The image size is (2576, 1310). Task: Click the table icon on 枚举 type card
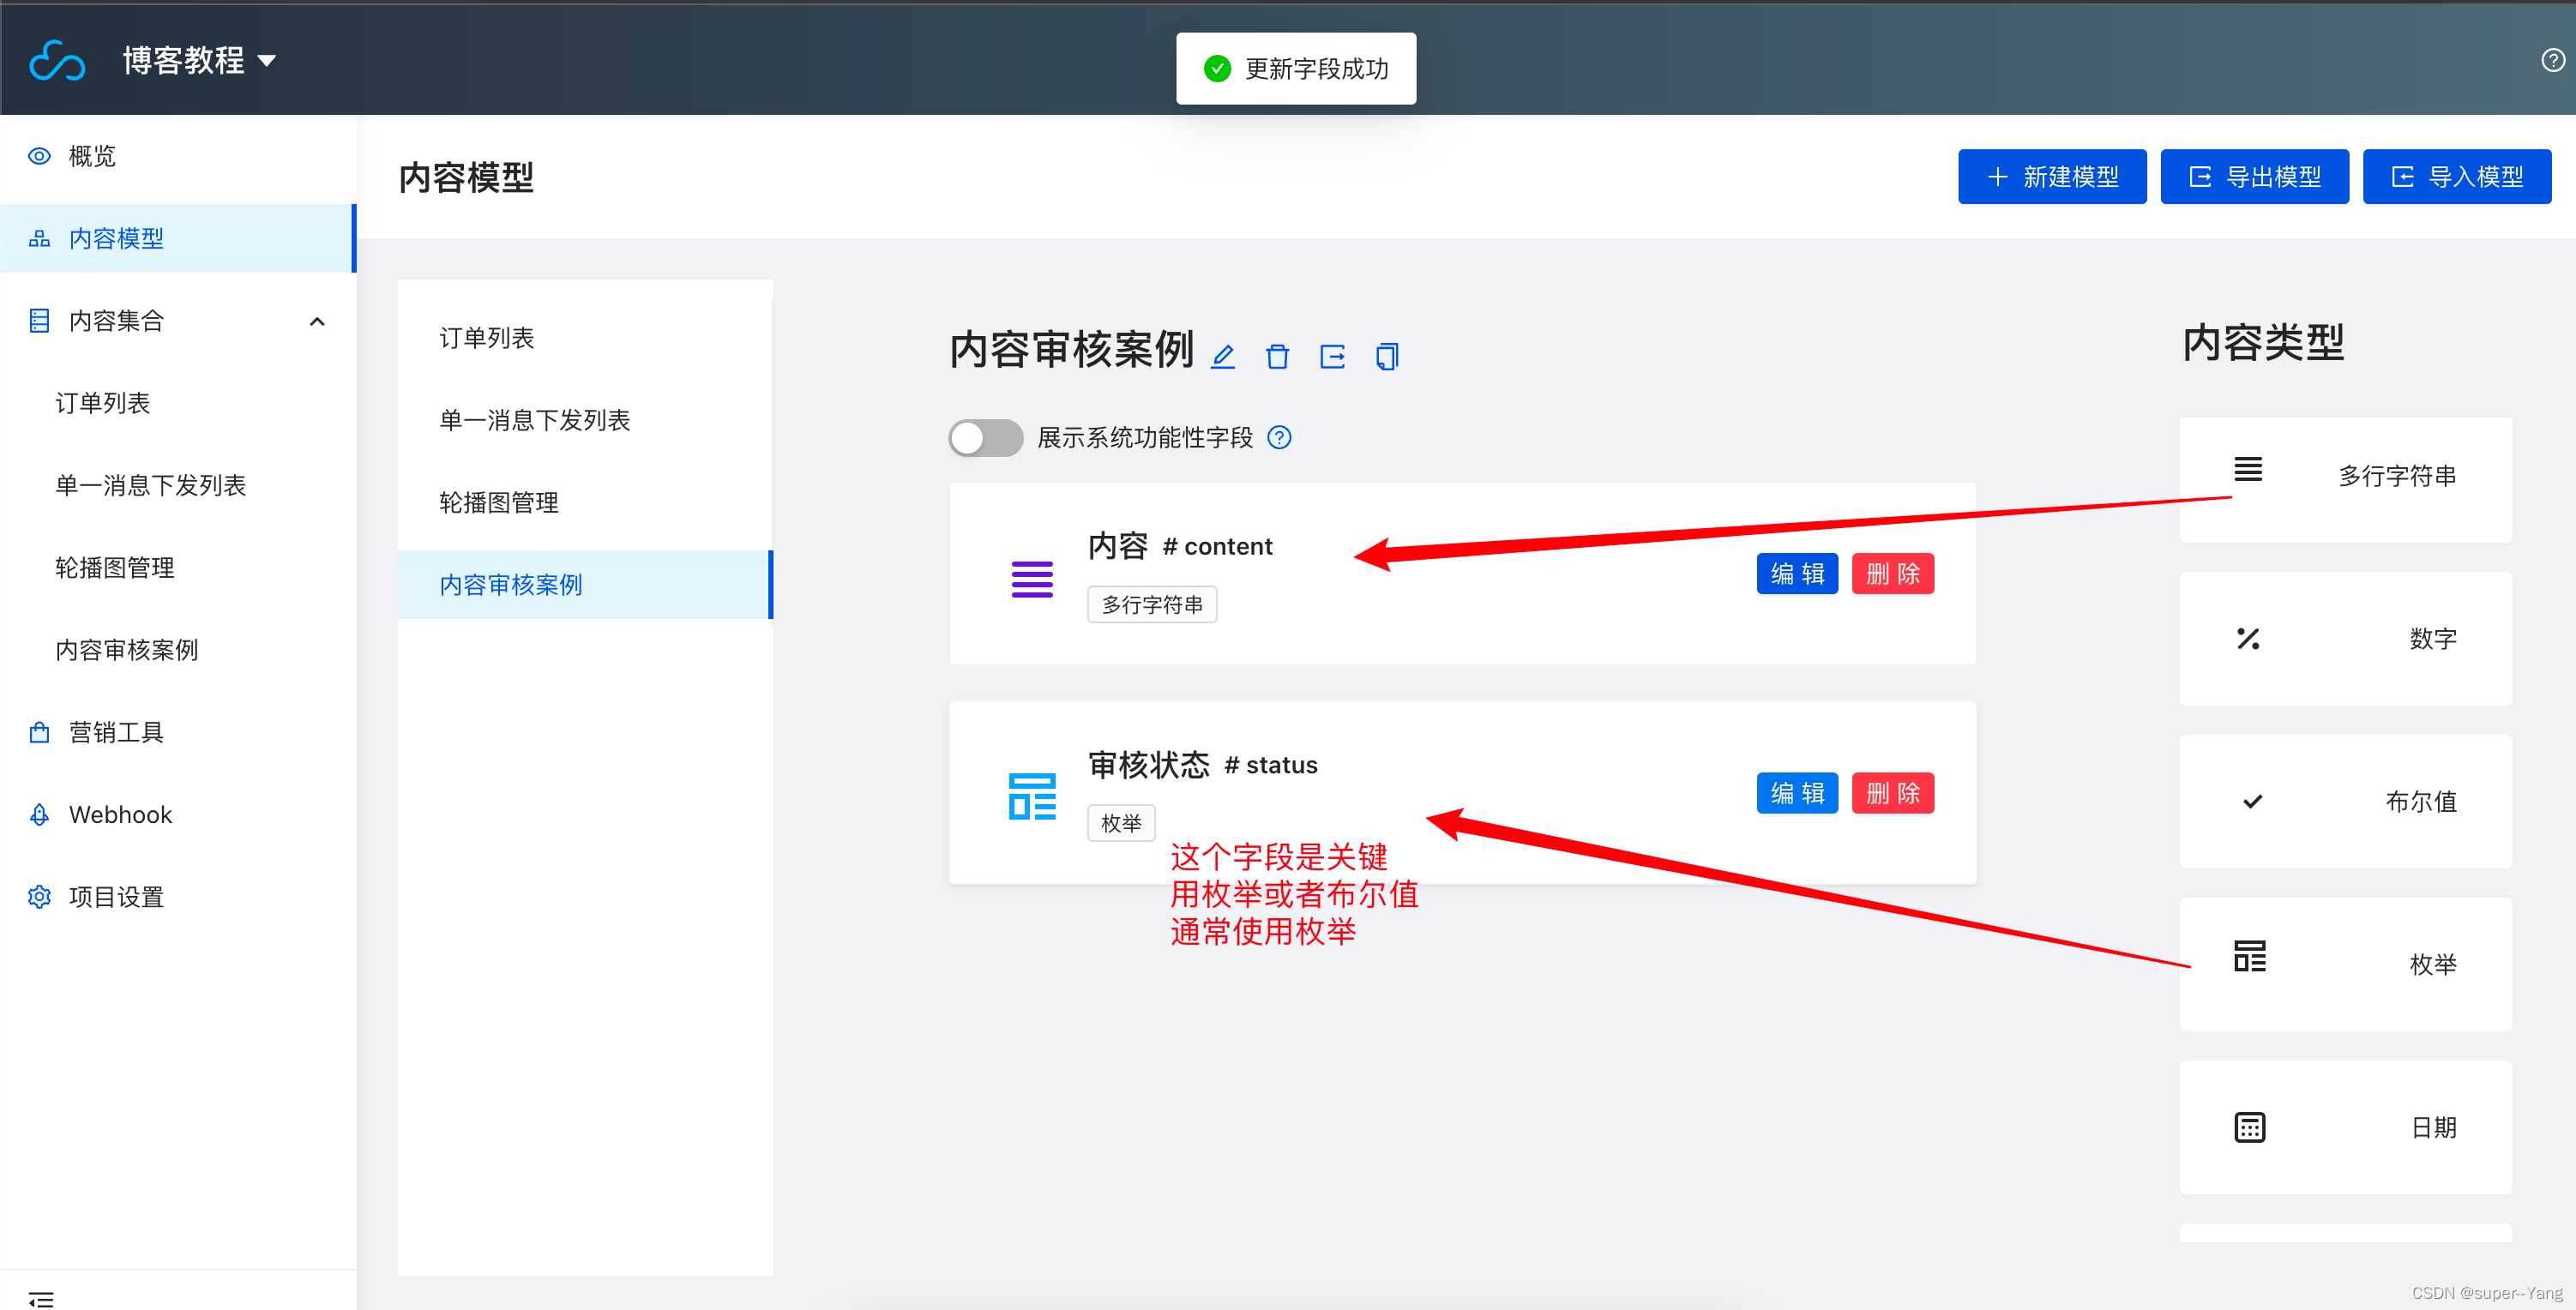click(x=2249, y=956)
